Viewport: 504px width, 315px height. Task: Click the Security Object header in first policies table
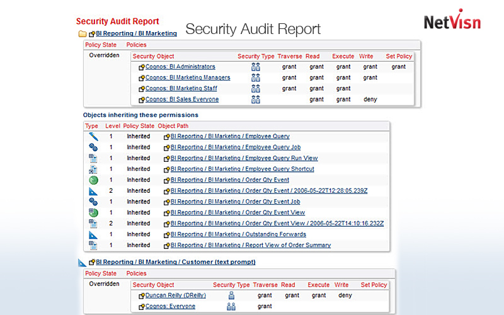point(153,56)
